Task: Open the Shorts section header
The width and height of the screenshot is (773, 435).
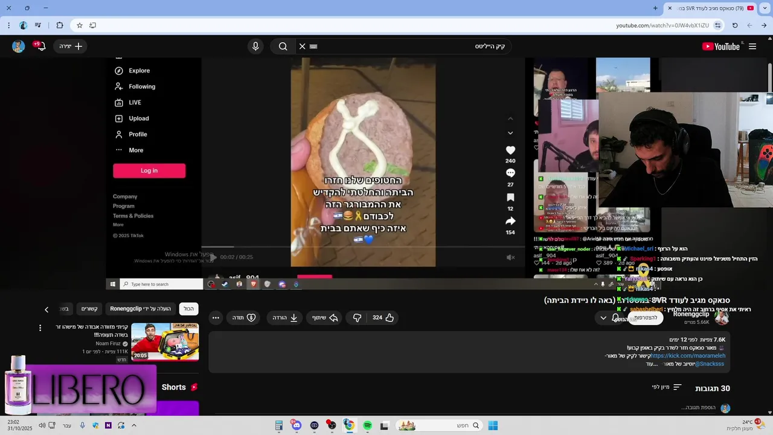Action: pos(179,387)
